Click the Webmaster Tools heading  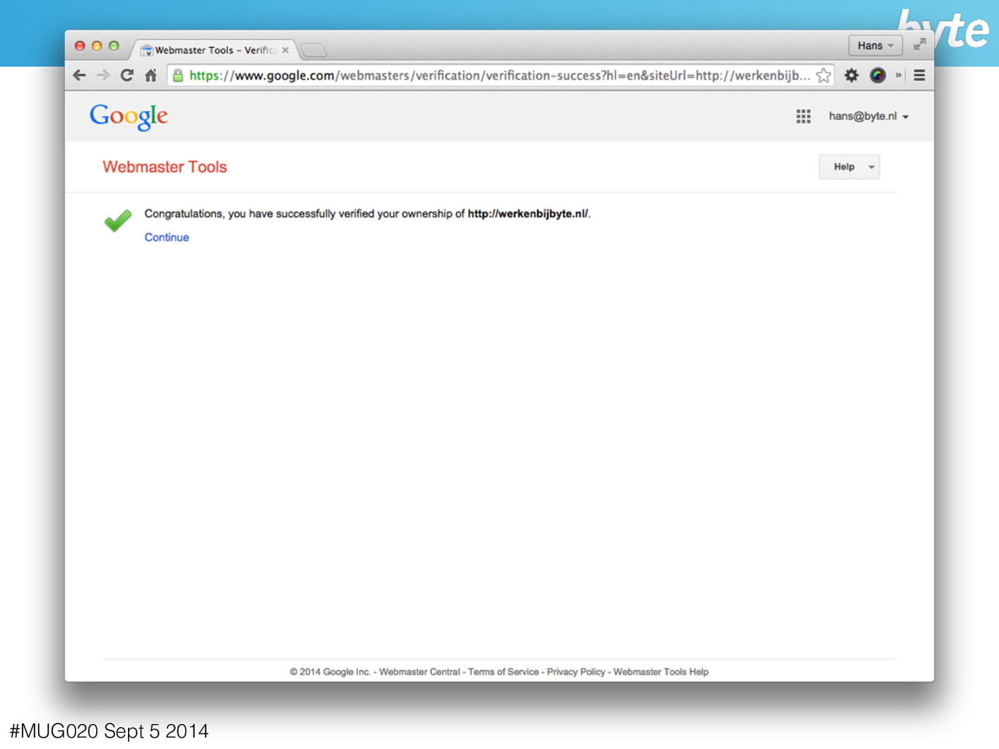point(165,167)
